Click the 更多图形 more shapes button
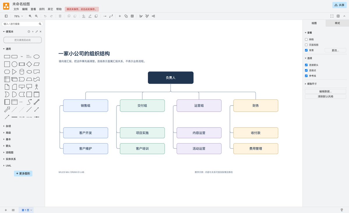The image size is (349, 213). [x=23, y=173]
